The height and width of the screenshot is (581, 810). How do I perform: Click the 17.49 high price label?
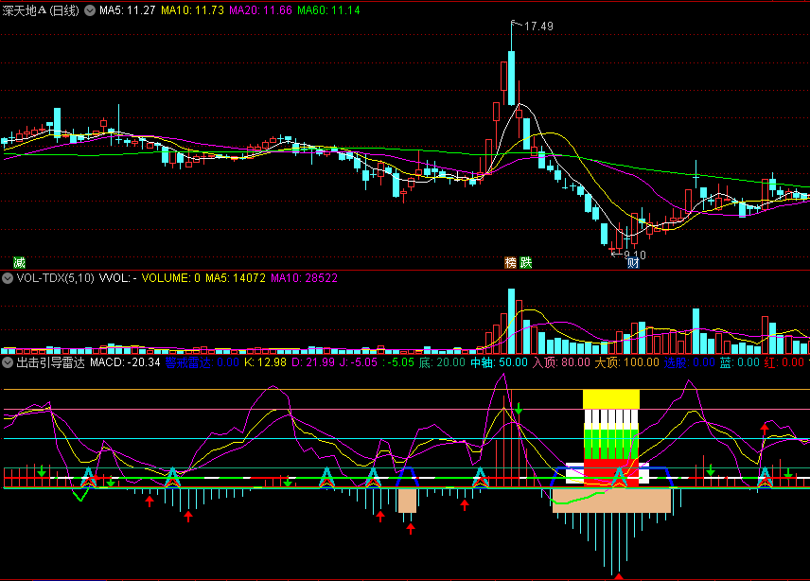538,26
